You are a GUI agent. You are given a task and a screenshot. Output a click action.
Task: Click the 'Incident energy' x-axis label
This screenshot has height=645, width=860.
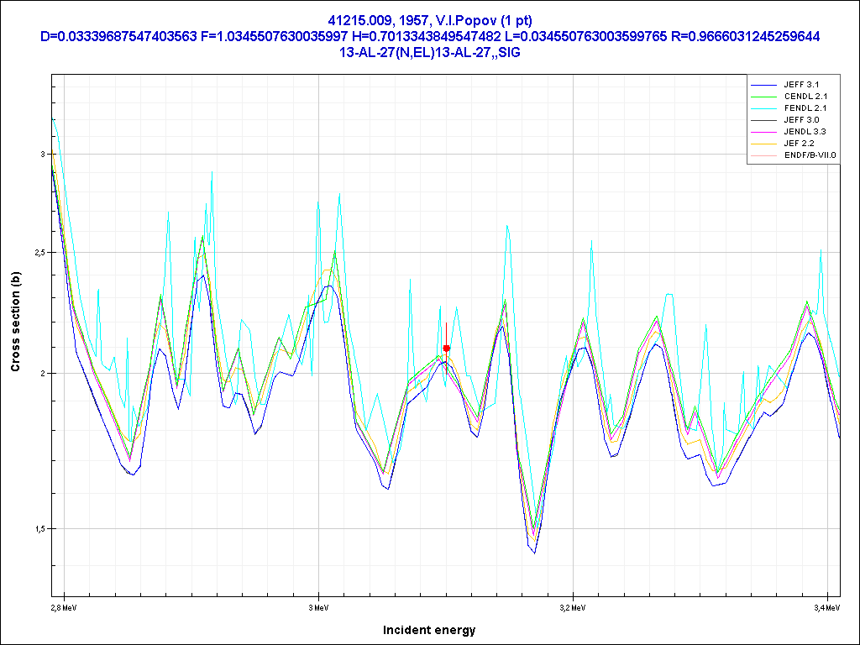(429, 630)
